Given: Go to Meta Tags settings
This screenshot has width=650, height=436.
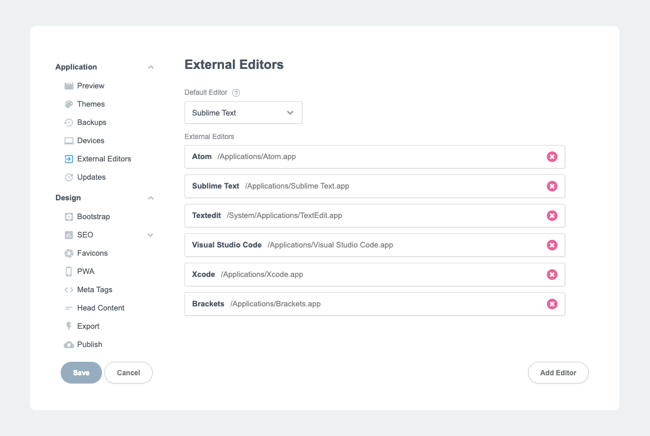Looking at the screenshot, I should coord(94,290).
